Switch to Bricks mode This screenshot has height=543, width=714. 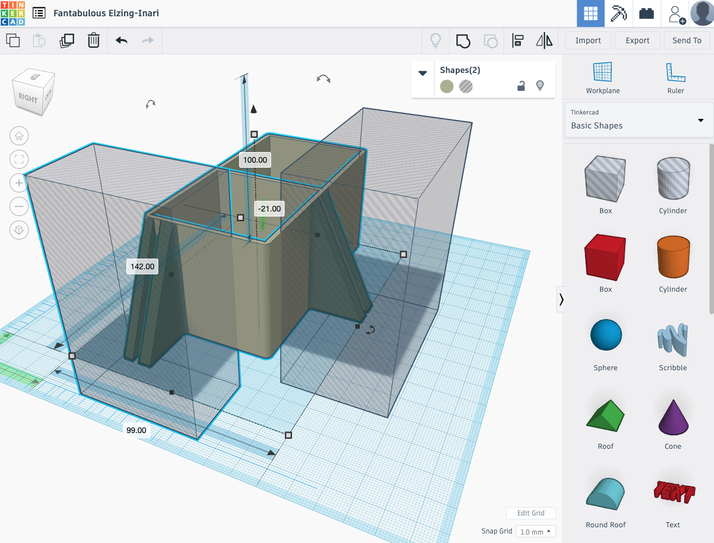click(x=647, y=13)
